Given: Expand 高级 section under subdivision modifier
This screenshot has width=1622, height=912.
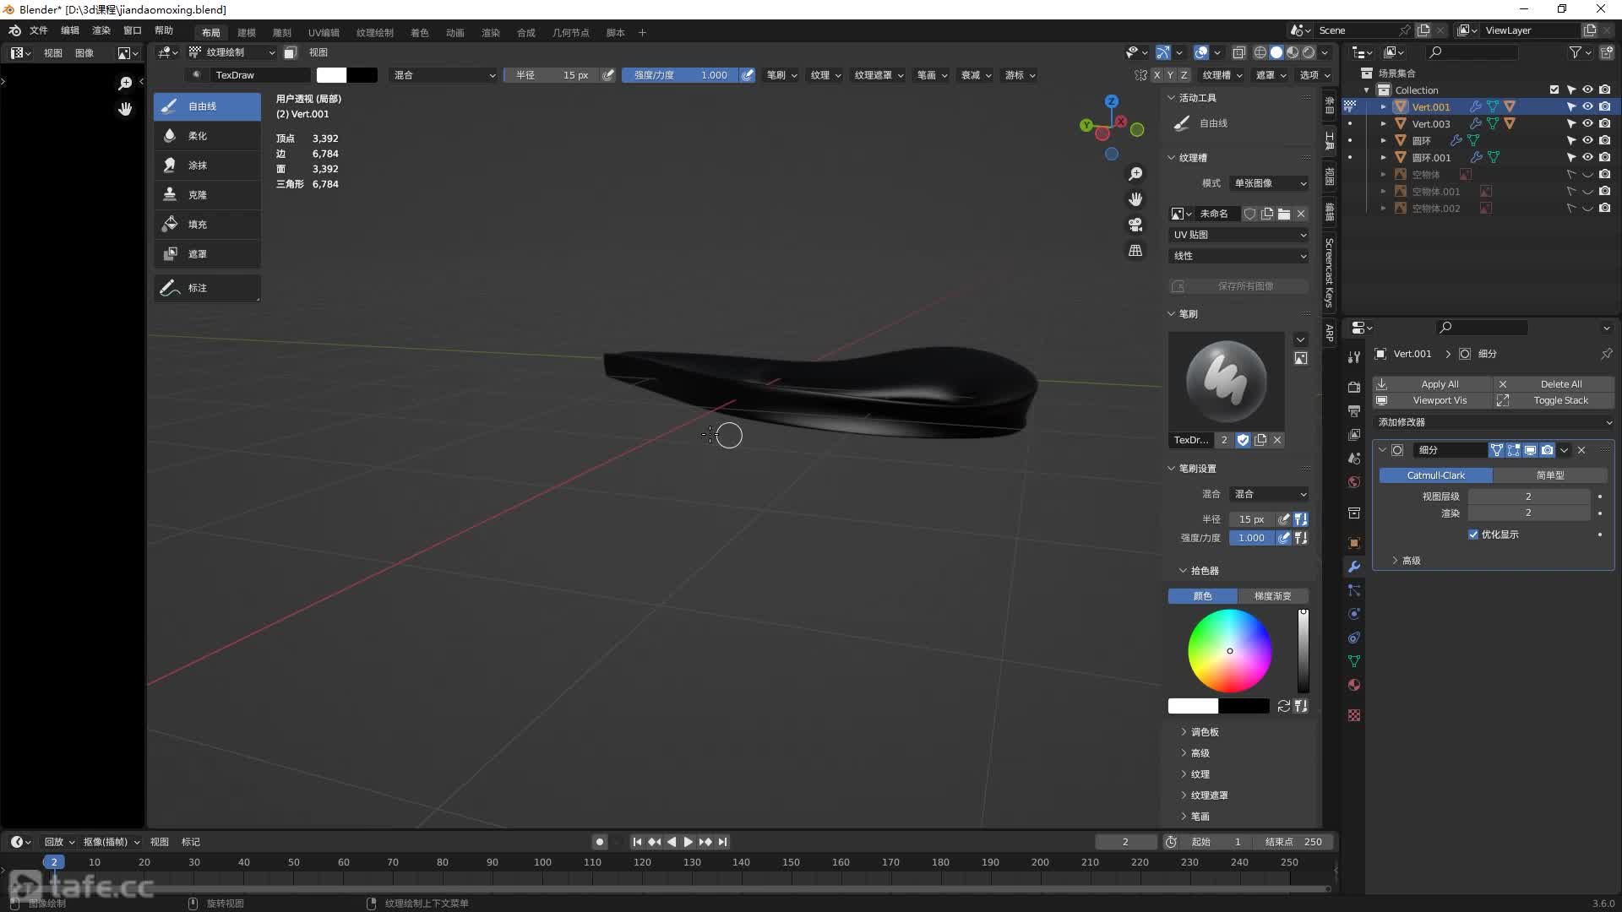Looking at the screenshot, I should click(x=1410, y=561).
